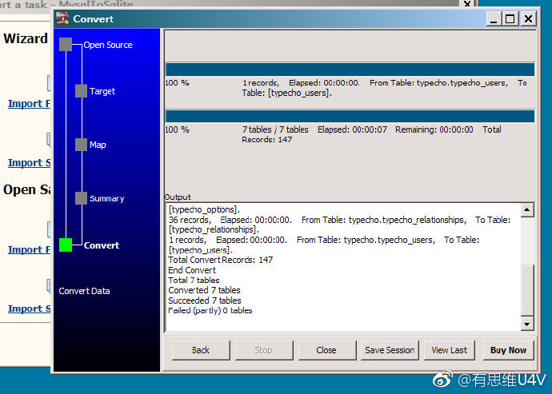Click 'Total Convert Records: 147' in output
This screenshot has height=394, width=552.
(220, 260)
